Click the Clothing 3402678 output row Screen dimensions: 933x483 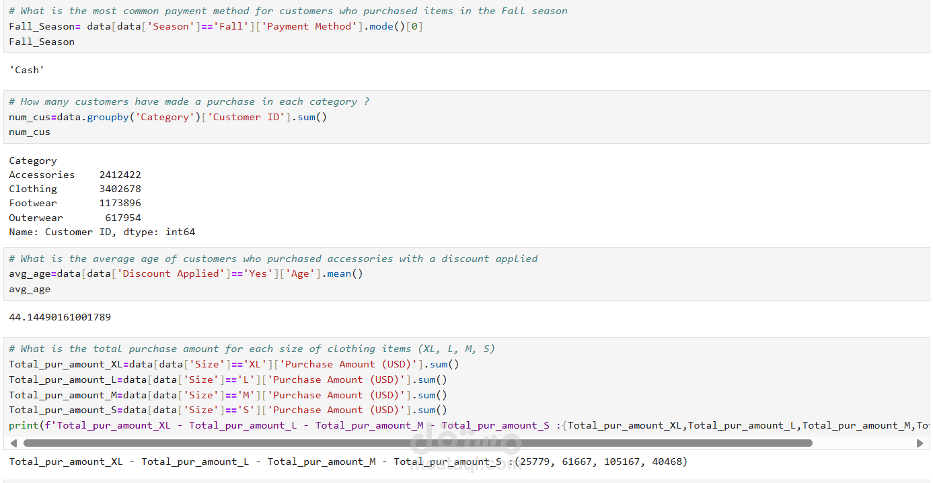75,189
